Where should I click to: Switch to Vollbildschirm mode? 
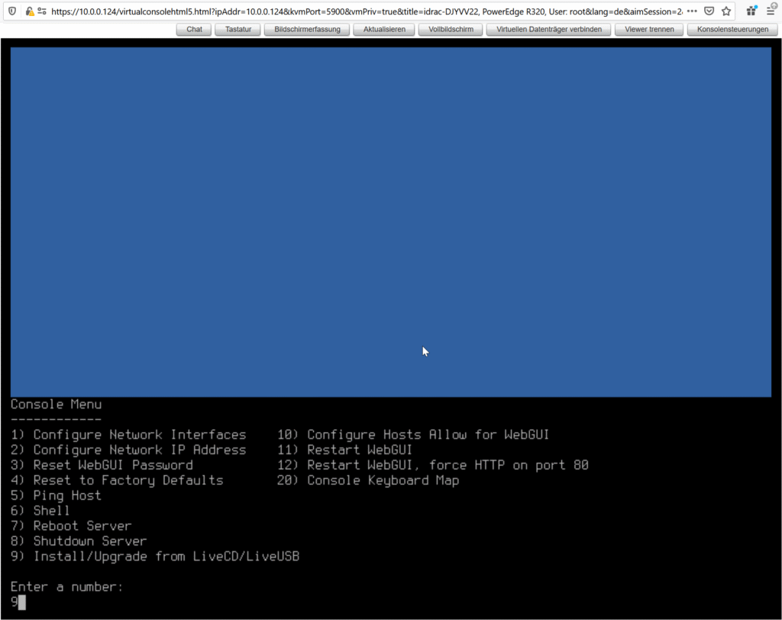(451, 30)
